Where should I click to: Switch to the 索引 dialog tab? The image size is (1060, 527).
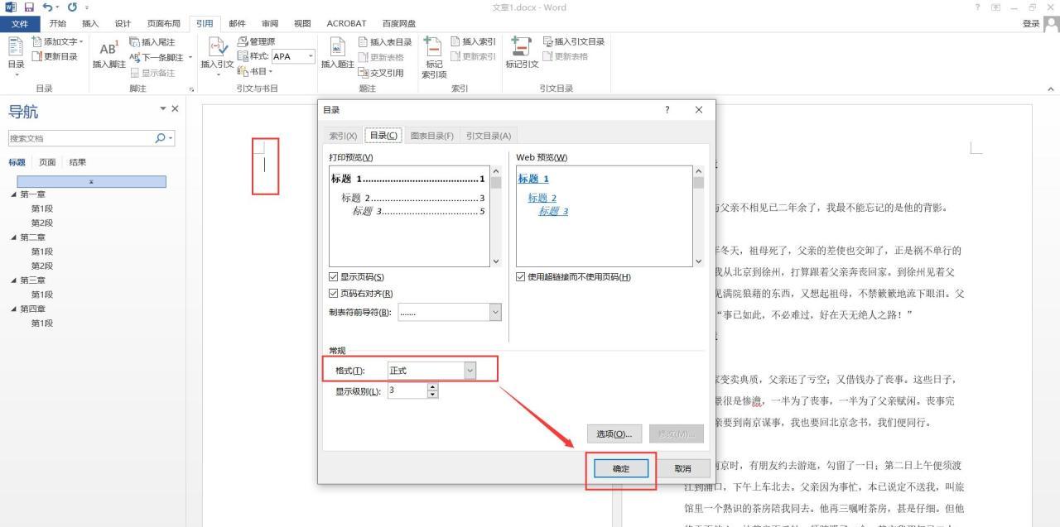tap(344, 136)
